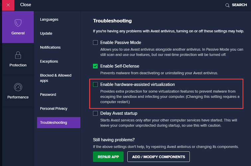Click the General shield icon
This screenshot has height=166, width=251.
point(18,23)
